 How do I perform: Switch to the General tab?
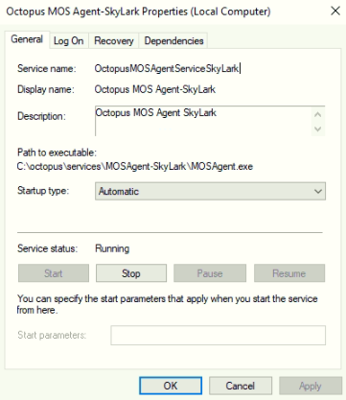point(27,39)
